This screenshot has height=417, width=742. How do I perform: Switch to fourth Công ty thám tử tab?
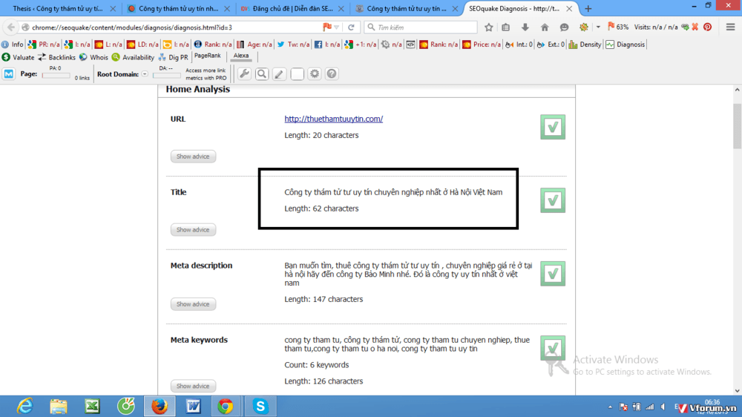406,8
